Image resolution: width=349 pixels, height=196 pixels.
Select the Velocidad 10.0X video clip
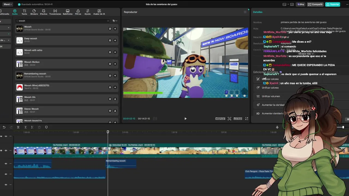pyautogui.click(x=184, y=151)
